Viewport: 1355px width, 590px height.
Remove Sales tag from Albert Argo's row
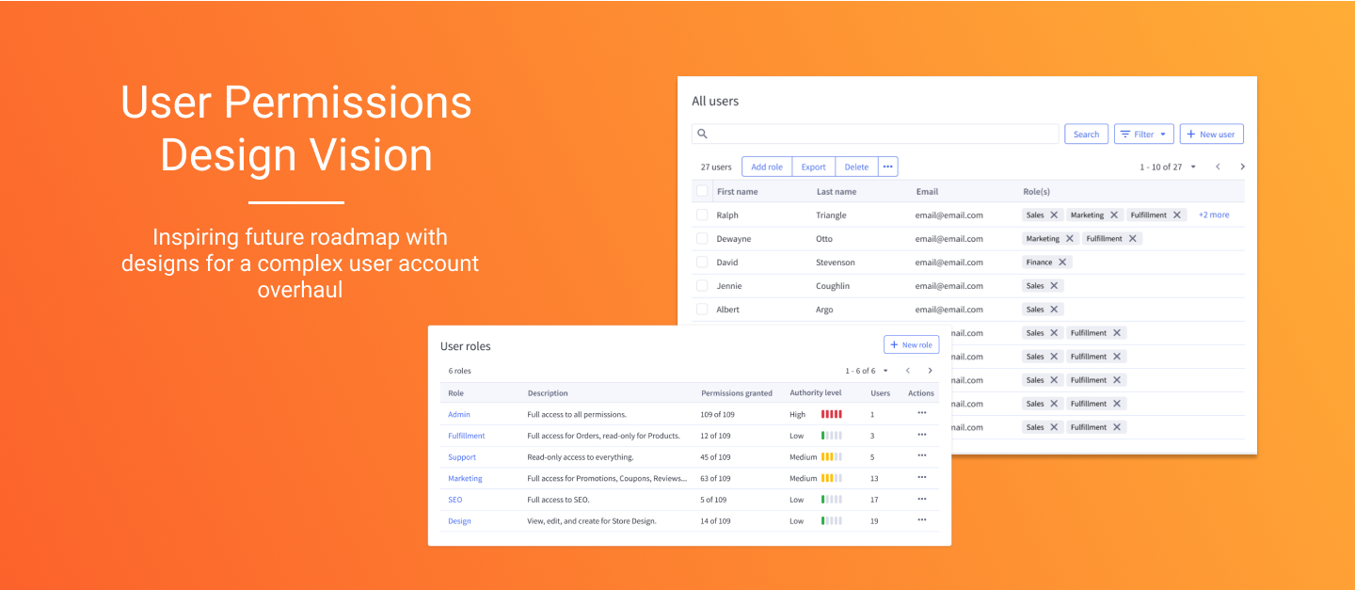point(1054,309)
